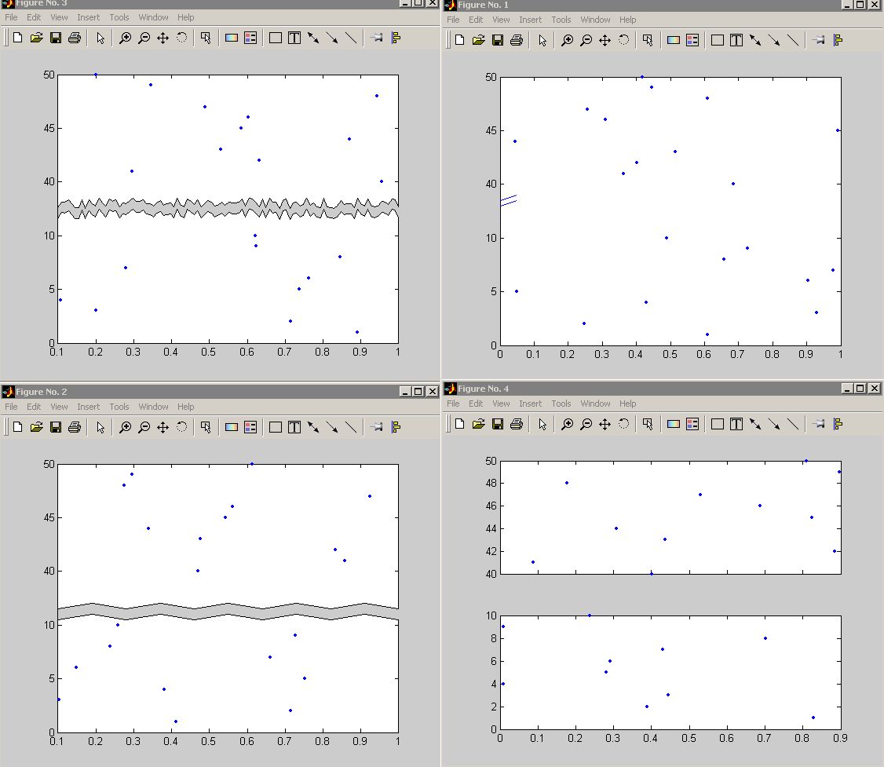This screenshot has width=884, height=767.
Task: Click Print icon in Figure No. 2
Action: (75, 427)
